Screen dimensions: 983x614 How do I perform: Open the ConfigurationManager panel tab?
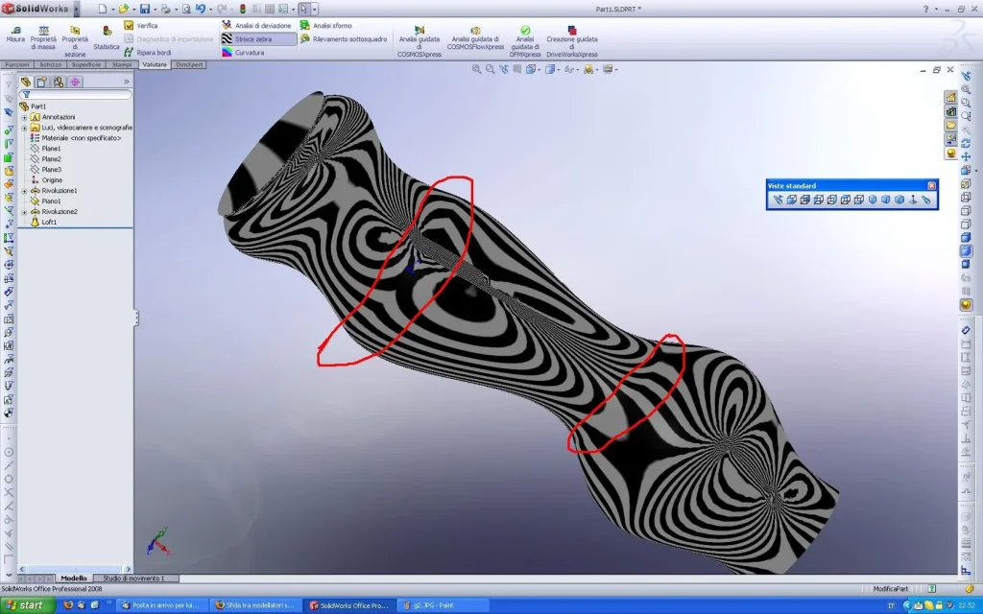tap(59, 82)
